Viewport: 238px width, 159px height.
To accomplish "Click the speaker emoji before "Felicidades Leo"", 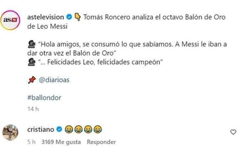I will point(32,62).
